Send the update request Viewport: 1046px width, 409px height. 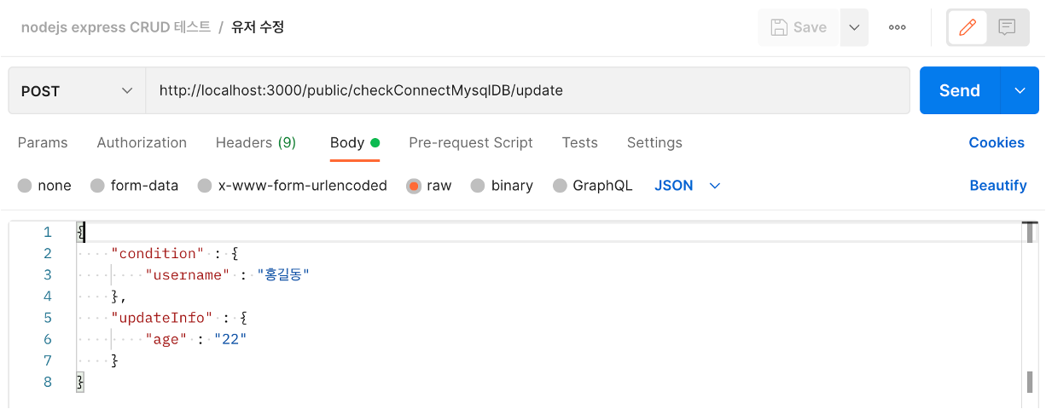pos(960,90)
